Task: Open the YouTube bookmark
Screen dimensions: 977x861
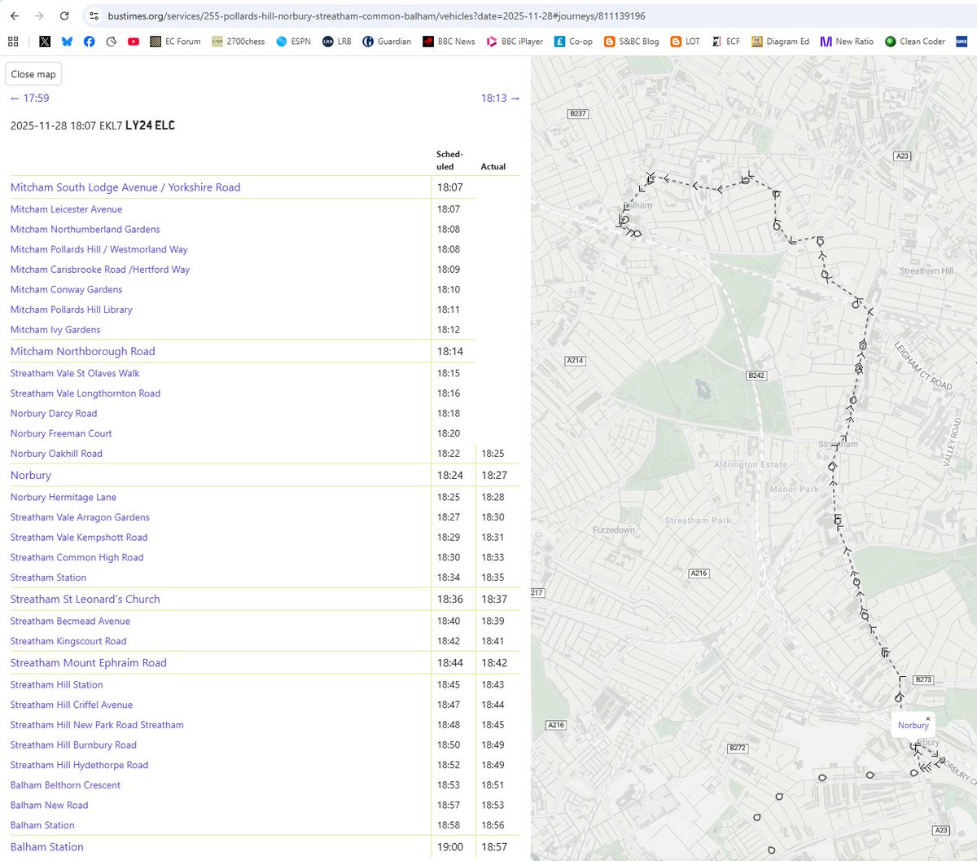Action: click(133, 41)
